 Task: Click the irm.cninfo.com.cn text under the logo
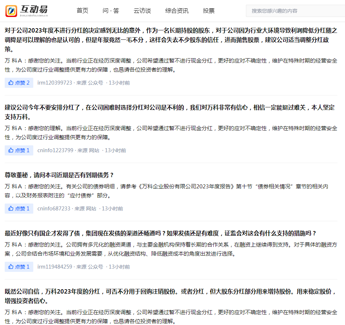(34, 16)
